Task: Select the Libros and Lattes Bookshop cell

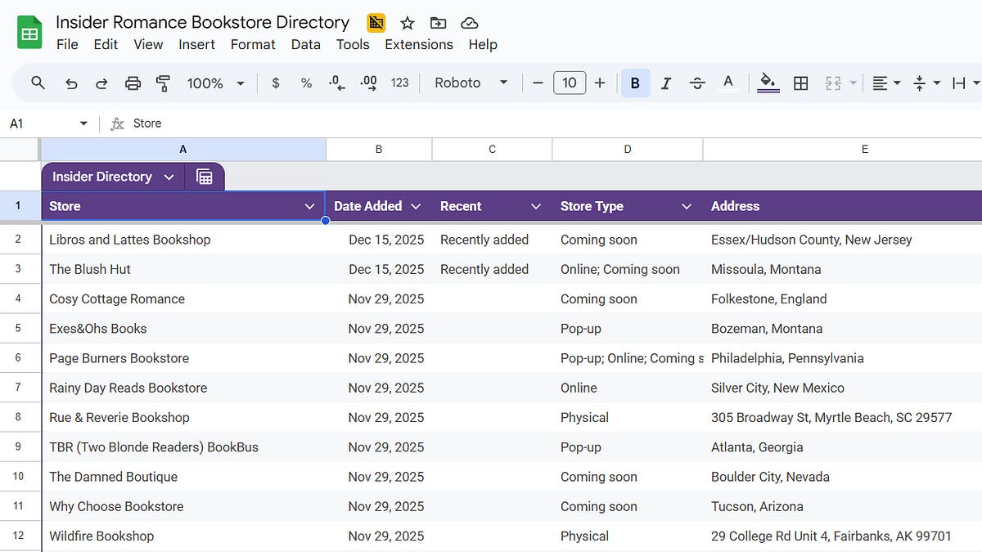Action: tap(183, 240)
